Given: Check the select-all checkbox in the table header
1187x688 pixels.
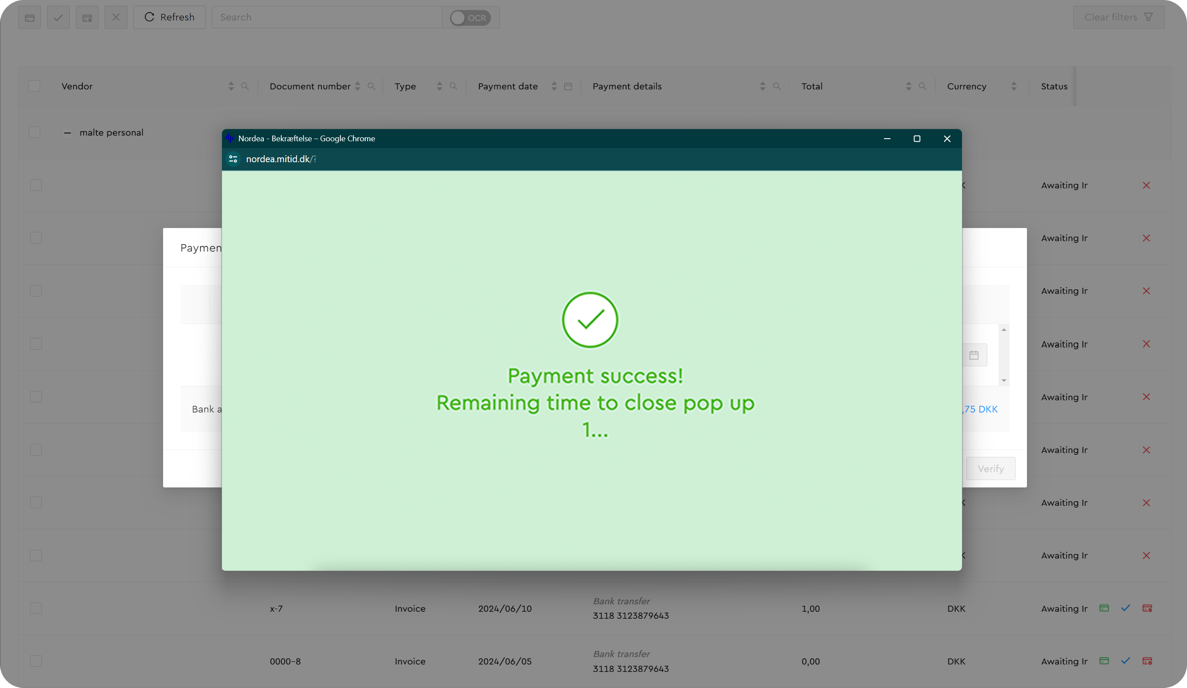Looking at the screenshot, I should coord(34,86).
